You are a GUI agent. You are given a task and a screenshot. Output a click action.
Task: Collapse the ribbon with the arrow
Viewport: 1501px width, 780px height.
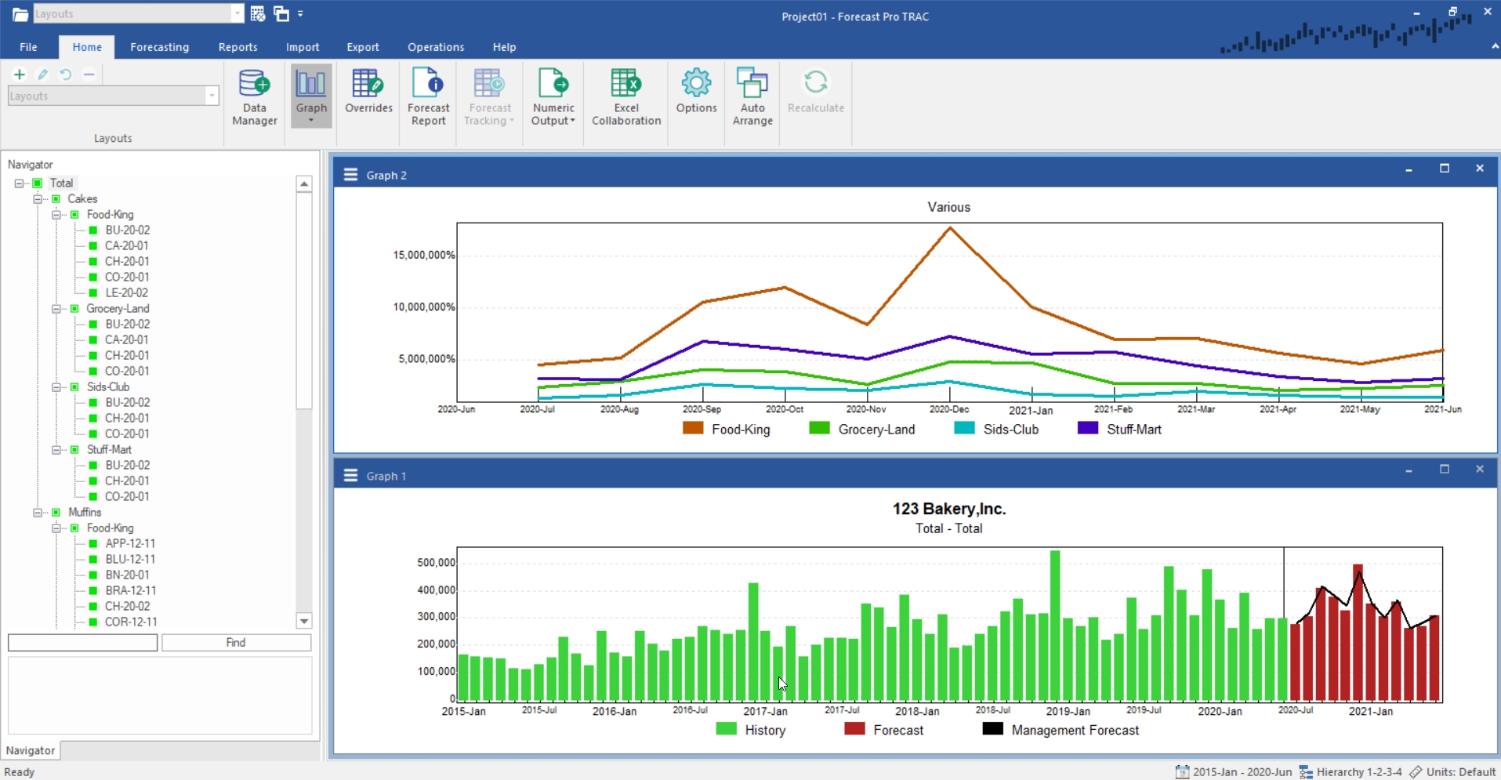tap(1495, 47)
